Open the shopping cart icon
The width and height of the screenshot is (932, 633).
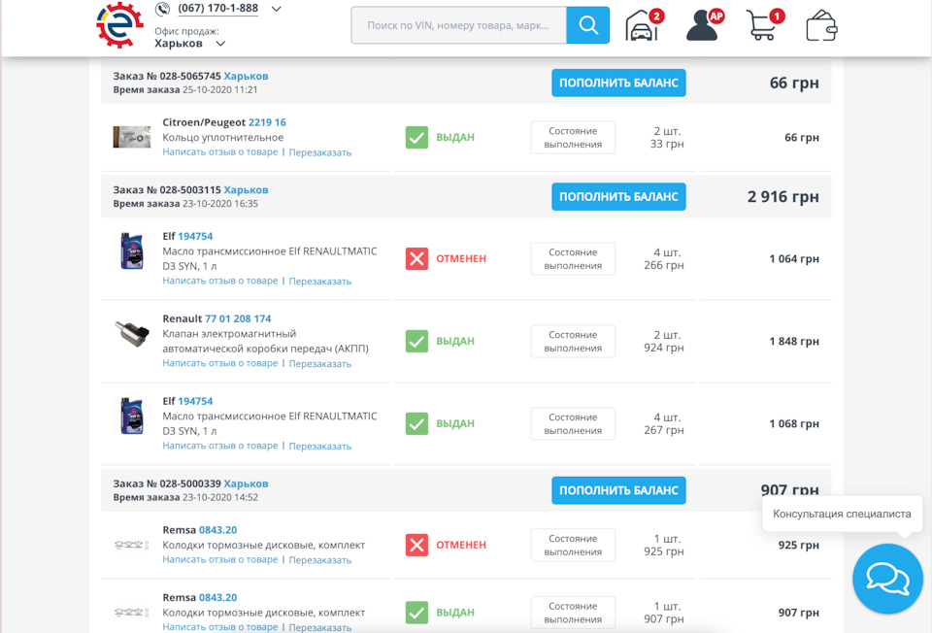click(x=764, y=25)
